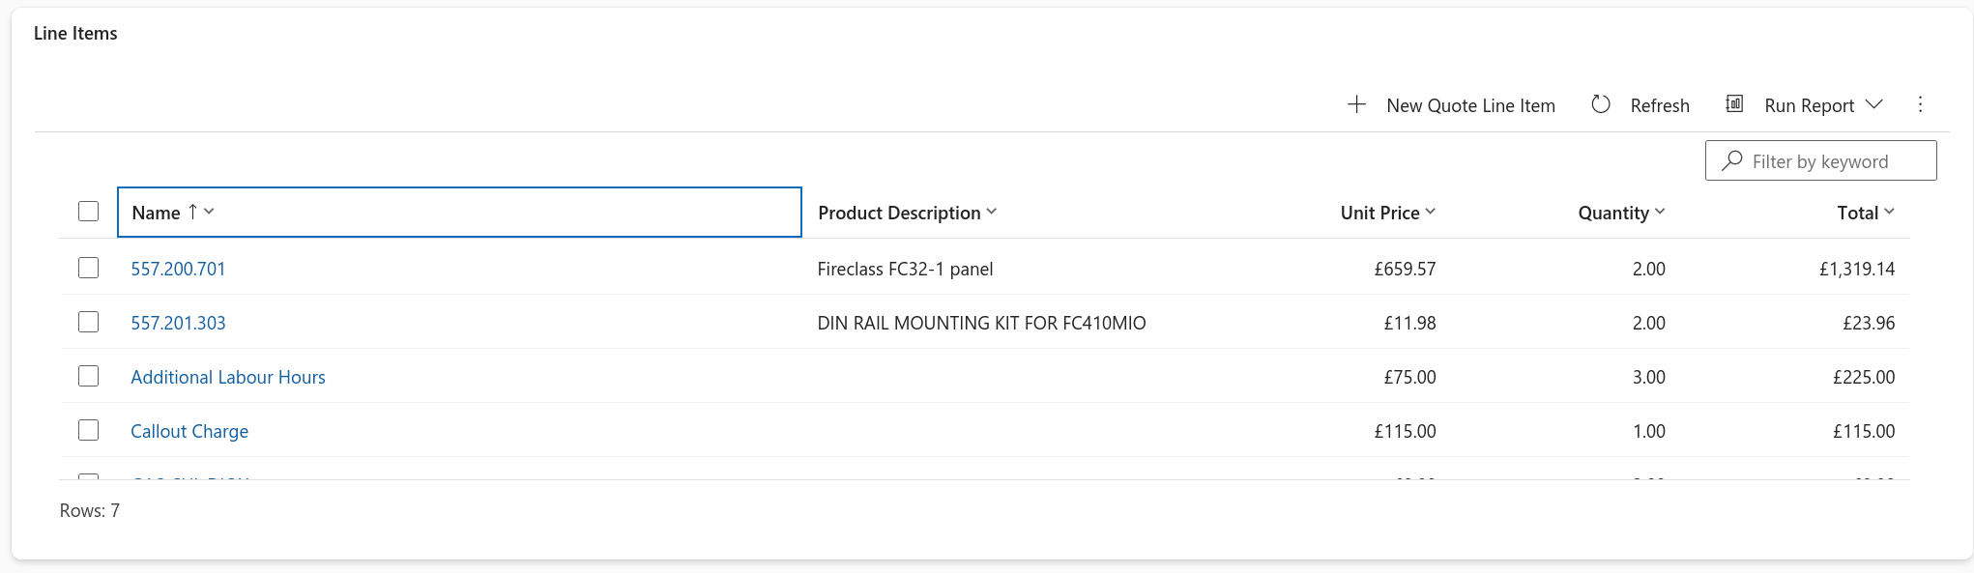Image resolution: width=1974 pixels, height=573 pixels.
Task: Click the Run Report chart icon
Action: tap(1734, 103)
